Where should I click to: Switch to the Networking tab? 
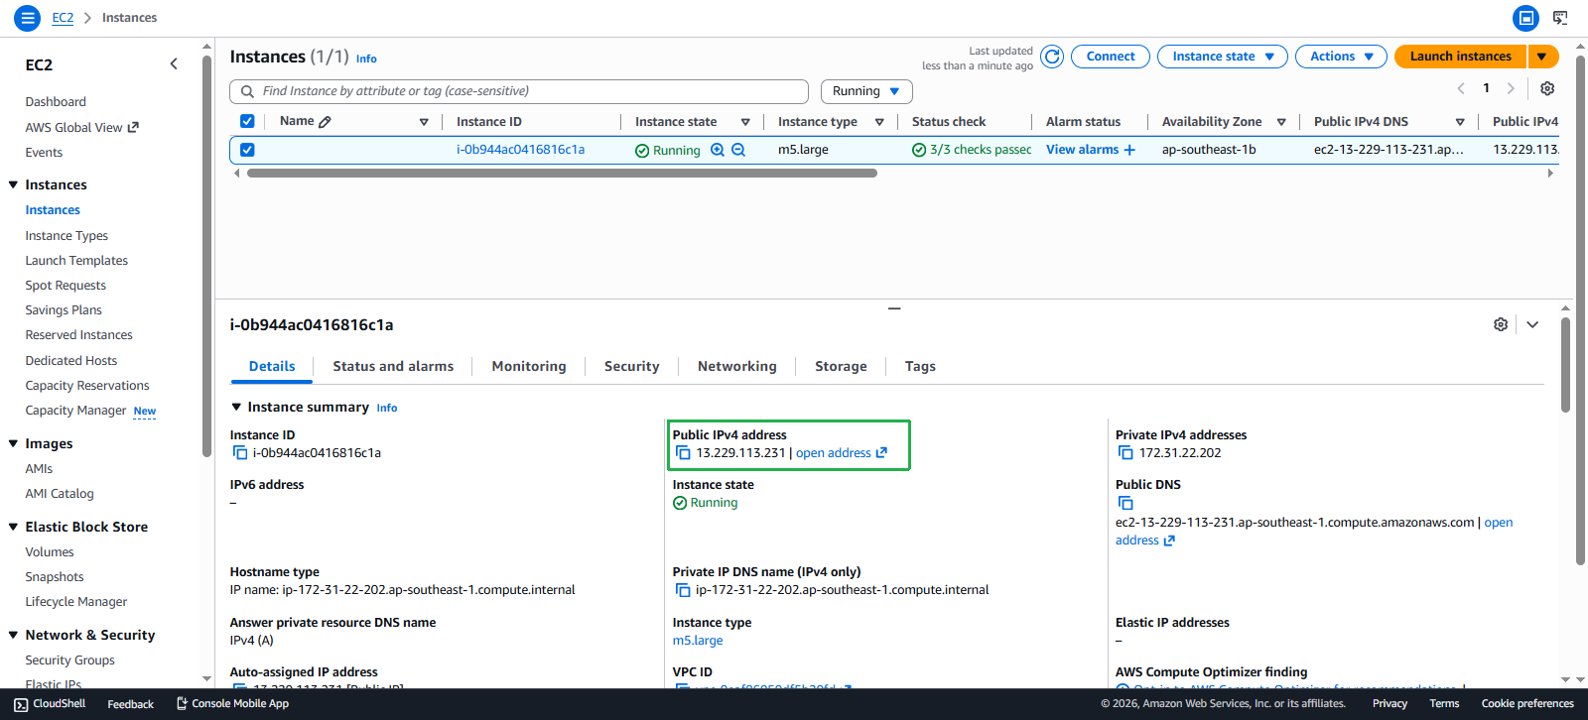pos(737,366)
